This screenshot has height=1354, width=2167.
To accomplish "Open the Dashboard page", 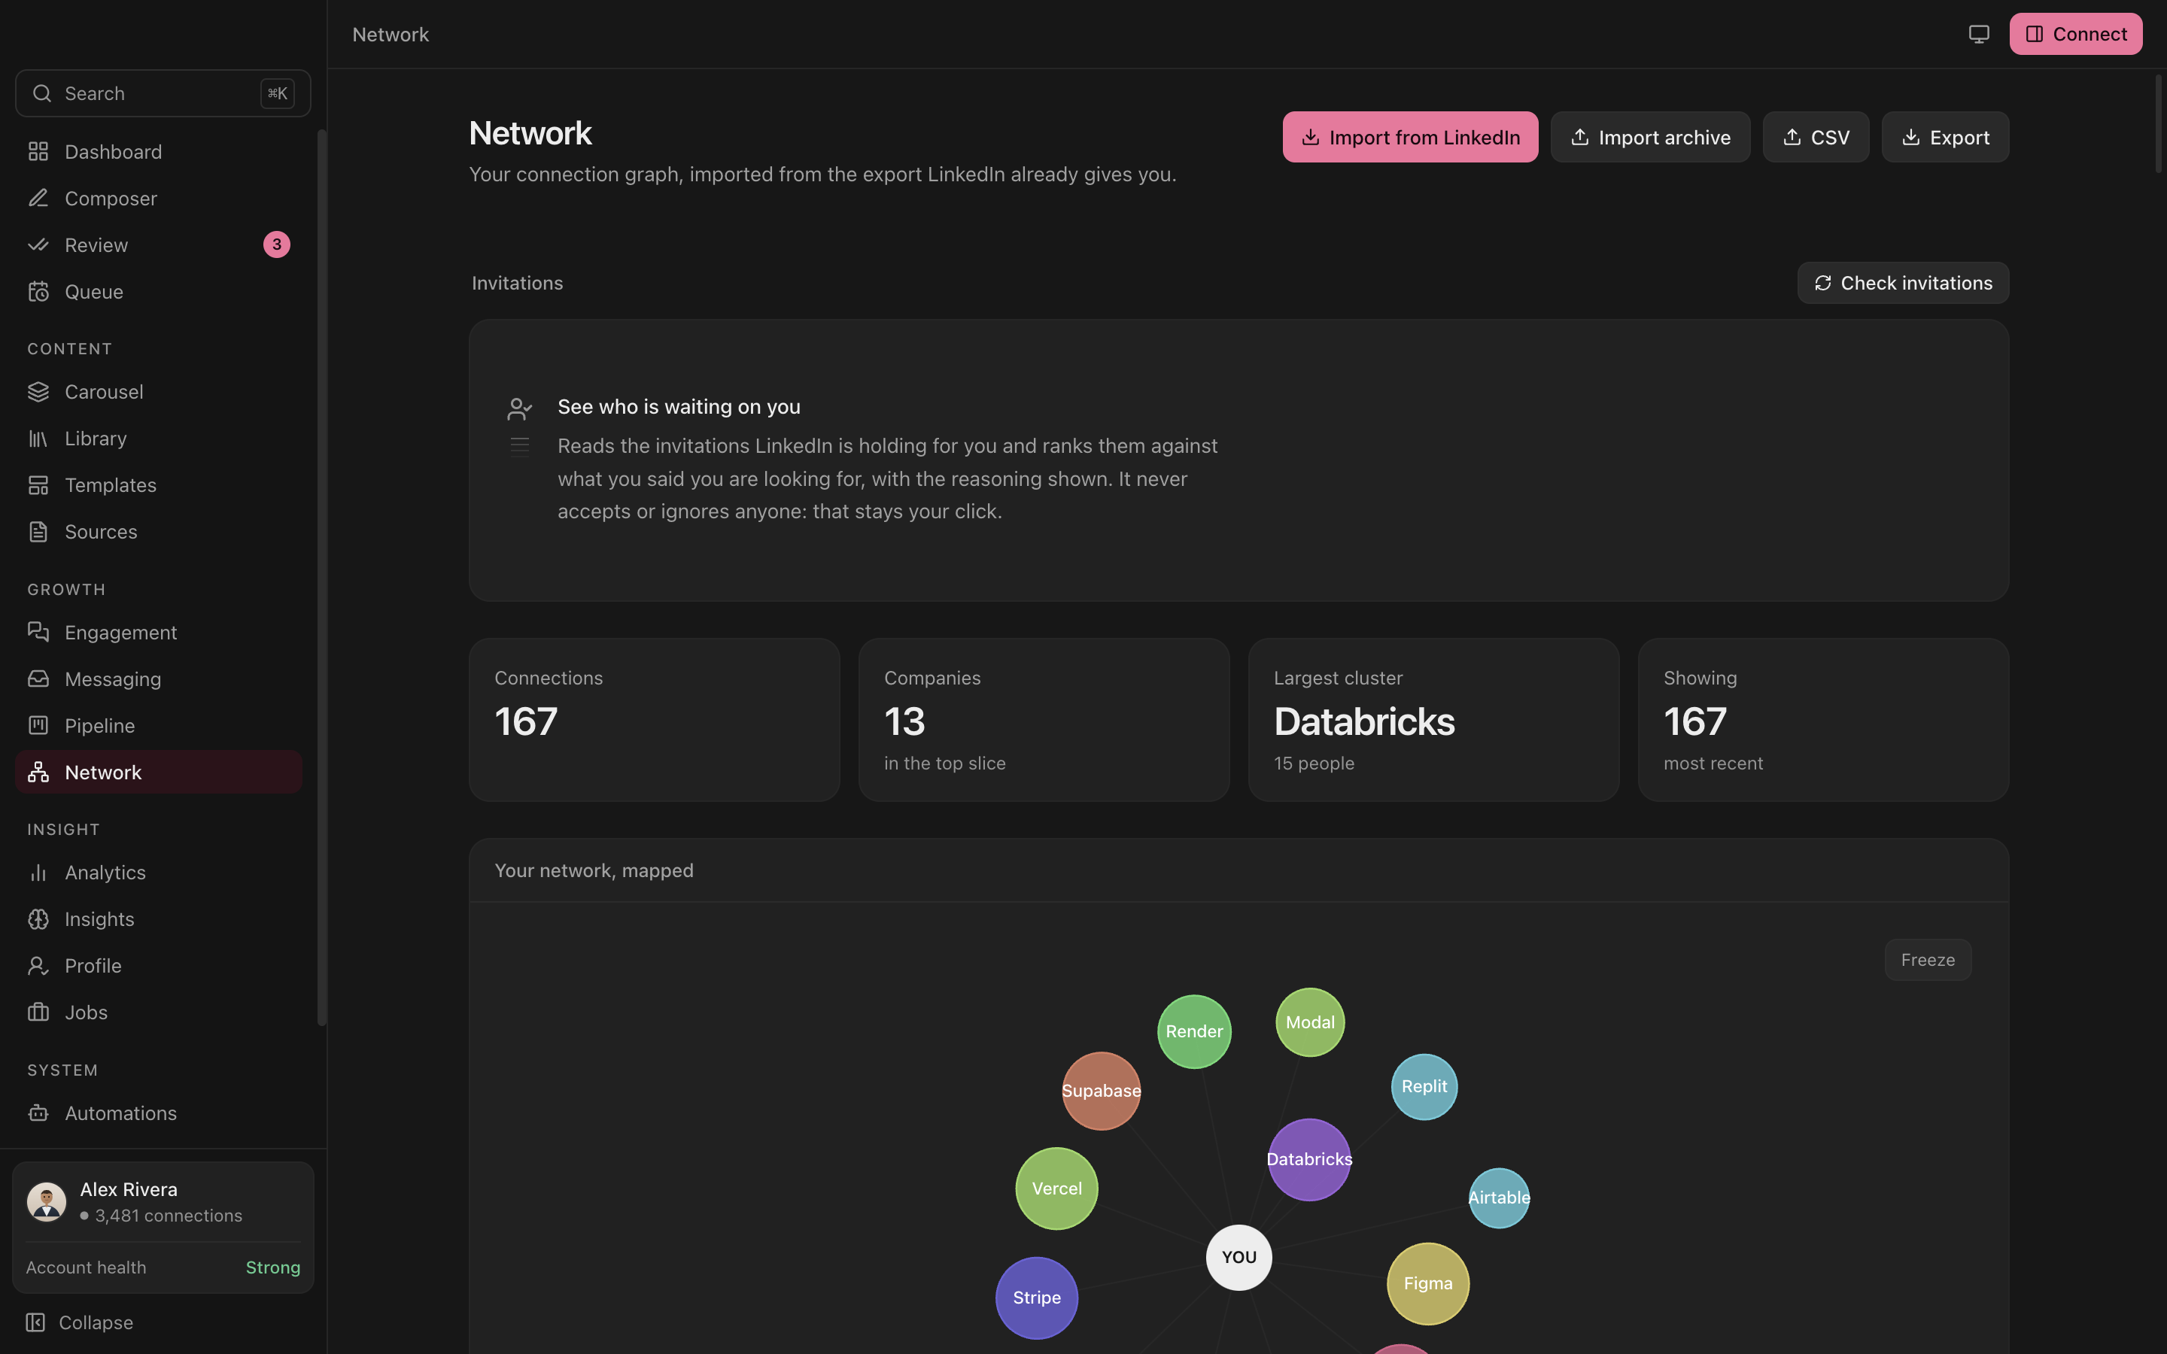I will (x=159, y=151).
